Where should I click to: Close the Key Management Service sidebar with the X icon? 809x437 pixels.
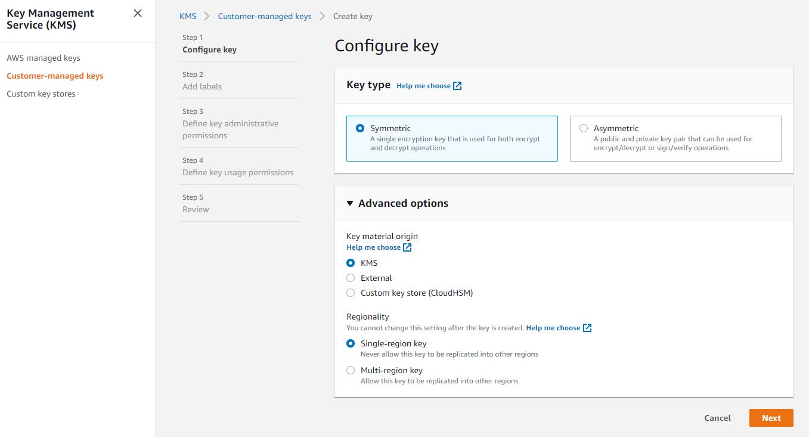[x=138, y=13]
